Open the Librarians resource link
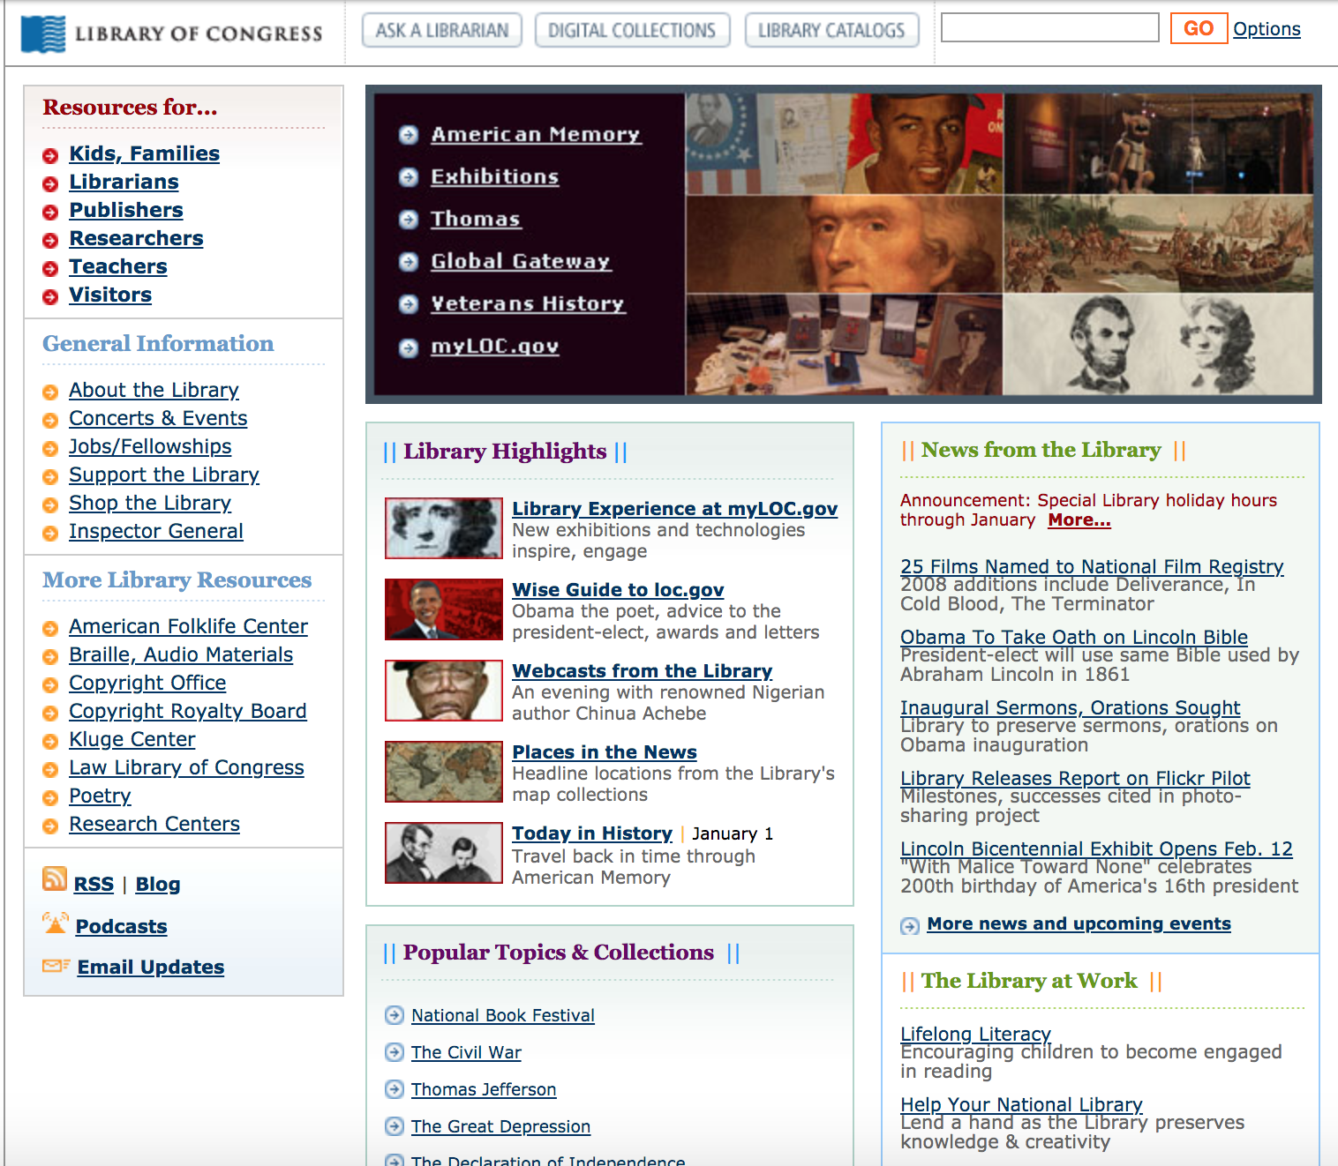The image size is (1338, 1166). [124, 182]
